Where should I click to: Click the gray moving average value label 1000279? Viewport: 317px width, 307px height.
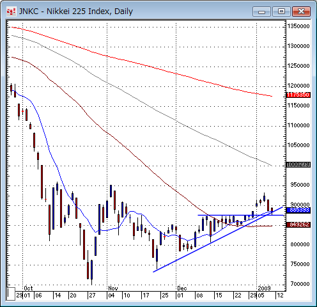[x=298, y=164]
